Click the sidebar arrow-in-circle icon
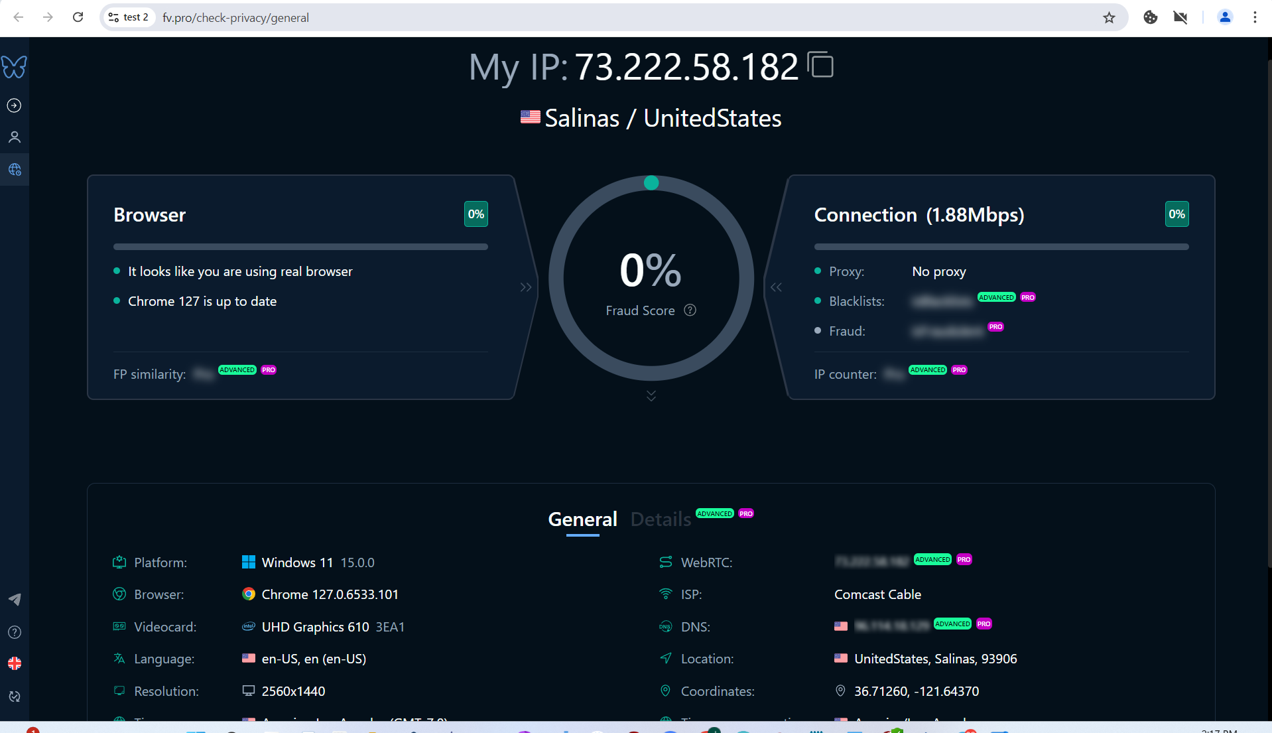 14,105
